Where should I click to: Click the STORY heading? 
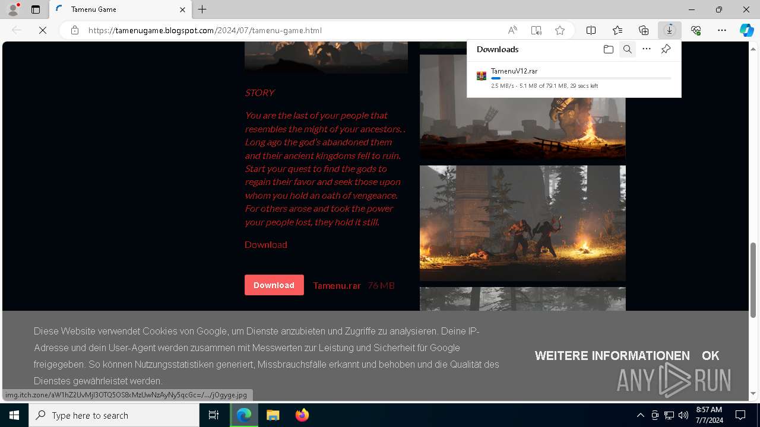[259, 93]
